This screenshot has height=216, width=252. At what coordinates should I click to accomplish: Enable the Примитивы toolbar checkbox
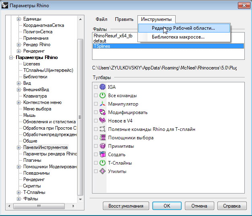pos(96,146)
